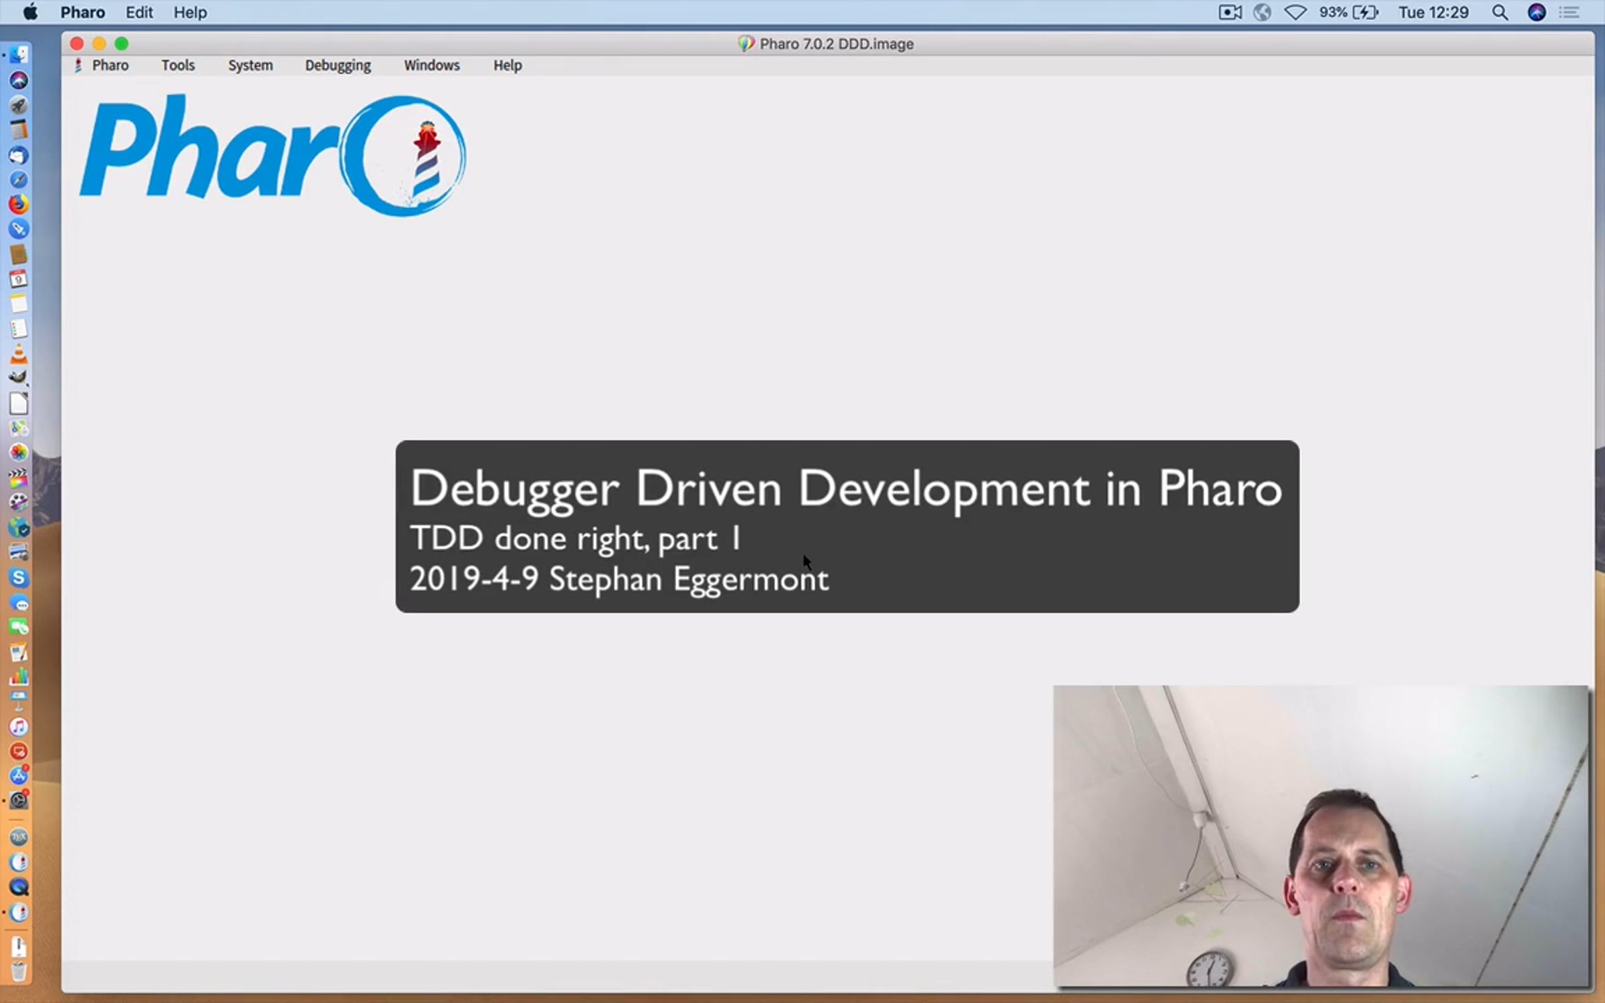Viewport: 1605px width, 1003px height.
Task: Open Maps app in the Dock
Action: 19,428
